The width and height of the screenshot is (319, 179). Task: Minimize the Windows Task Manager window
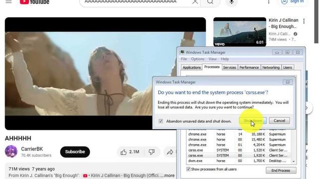277,52
